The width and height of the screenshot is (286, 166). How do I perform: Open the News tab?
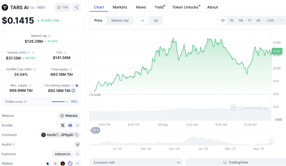tap(141, 7)
